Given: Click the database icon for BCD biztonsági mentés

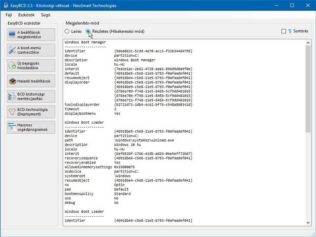Looking at the screenshot, I should point(12,96).
